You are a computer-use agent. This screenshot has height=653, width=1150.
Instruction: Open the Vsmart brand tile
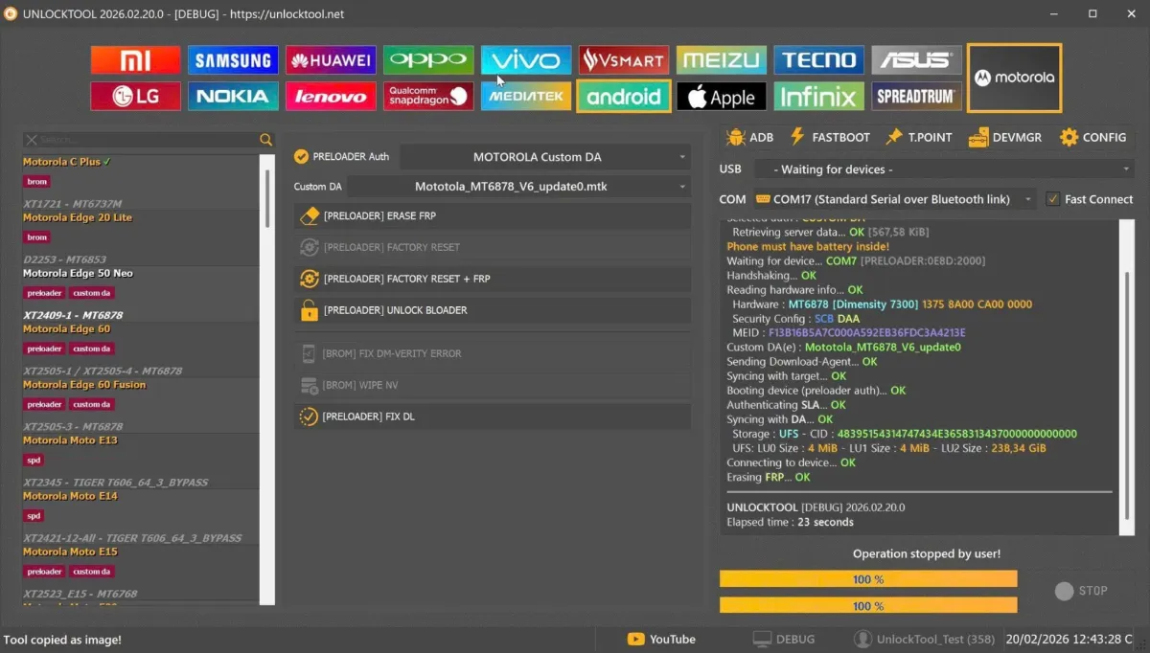tap(624, 60)
